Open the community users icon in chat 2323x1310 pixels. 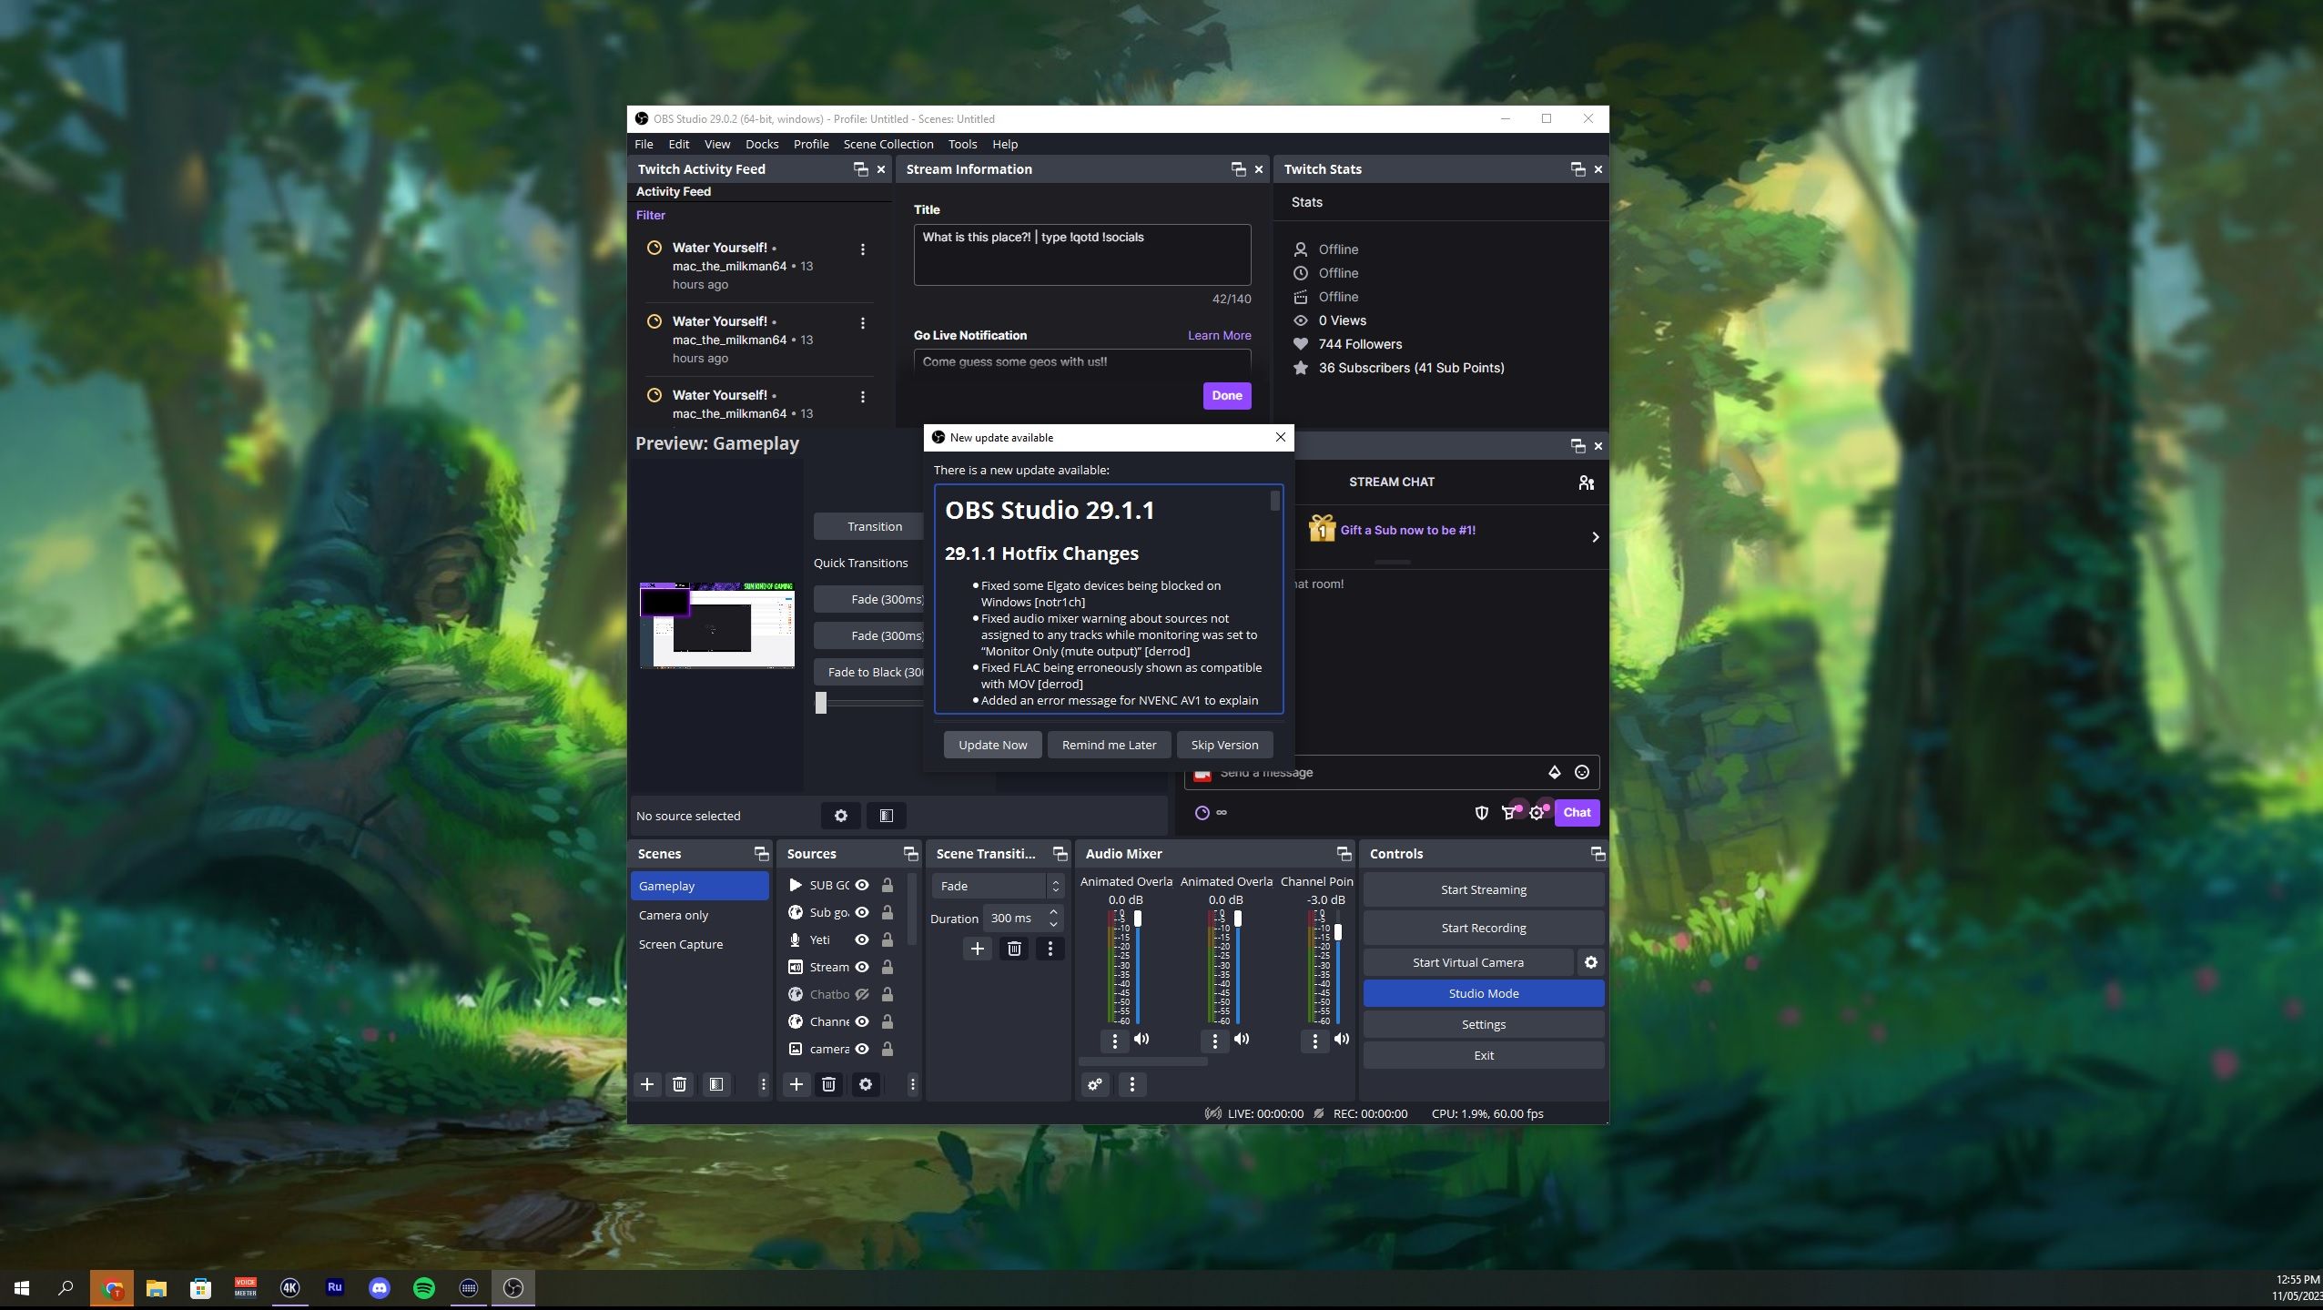(1586, 482)
